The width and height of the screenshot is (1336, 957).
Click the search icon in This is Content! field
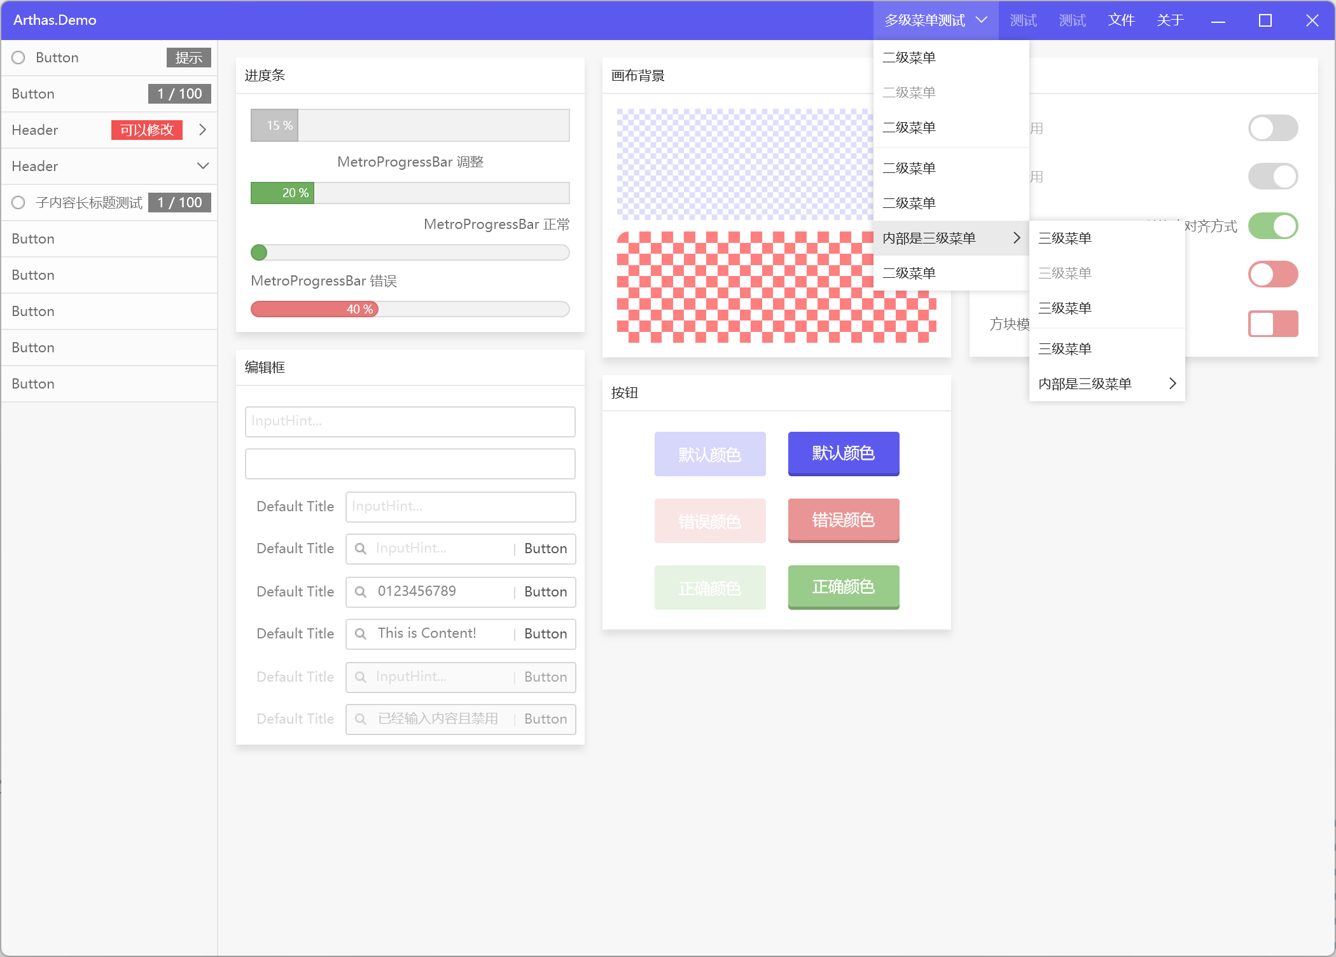361,634
